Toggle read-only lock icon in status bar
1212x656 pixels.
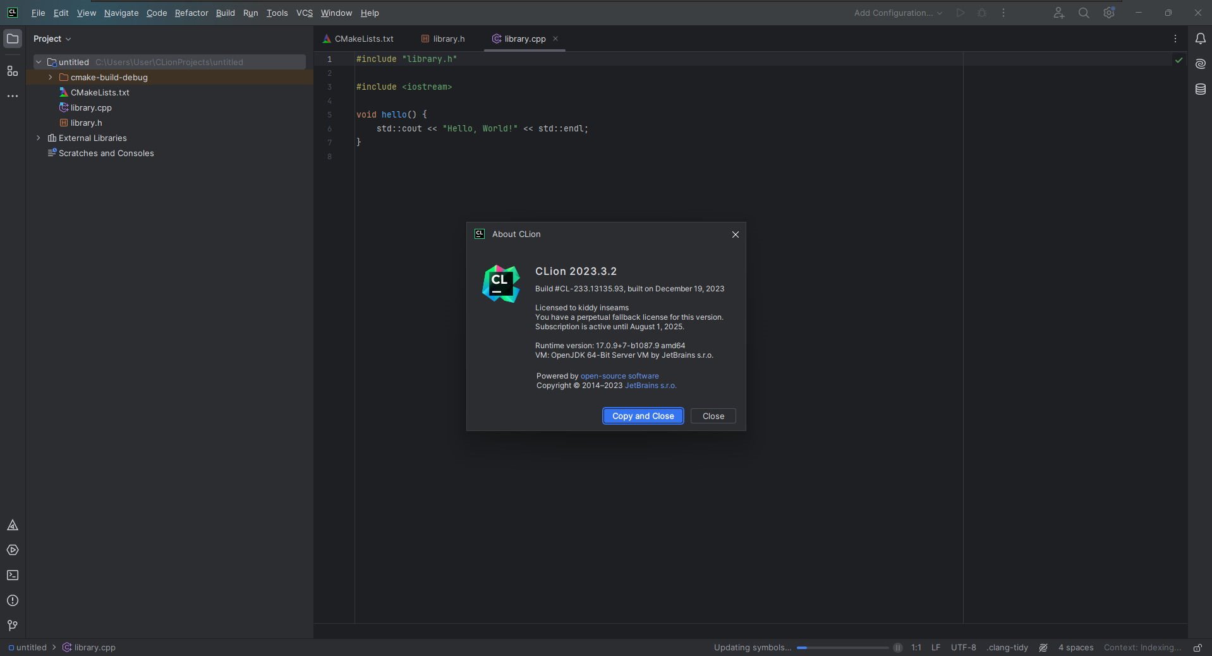click(x=1197, y=647)
